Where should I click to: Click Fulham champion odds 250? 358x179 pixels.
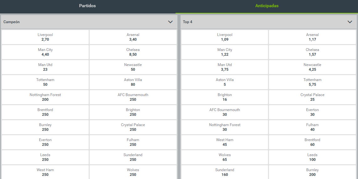click(x=133, y=142)
